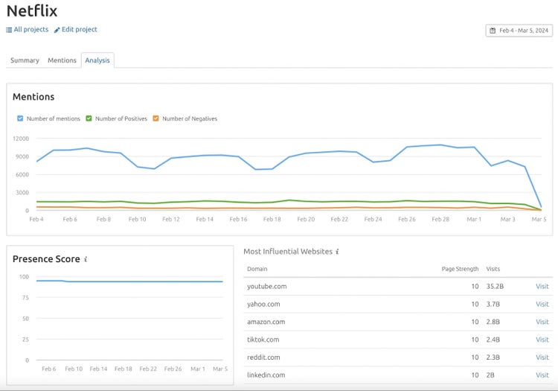Click the 35.2B visits value

tap(495, 286)
